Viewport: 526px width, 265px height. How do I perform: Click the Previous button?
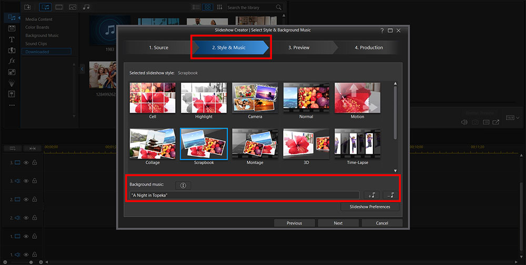pos(294,223)
